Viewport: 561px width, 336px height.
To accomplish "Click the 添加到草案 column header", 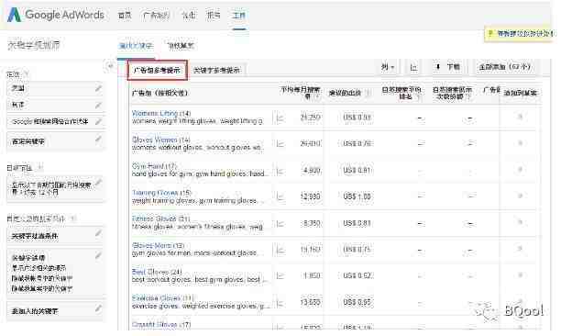I will click(521, 93).
